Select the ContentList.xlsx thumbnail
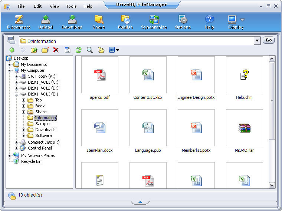282x211 pixels. 148,75
